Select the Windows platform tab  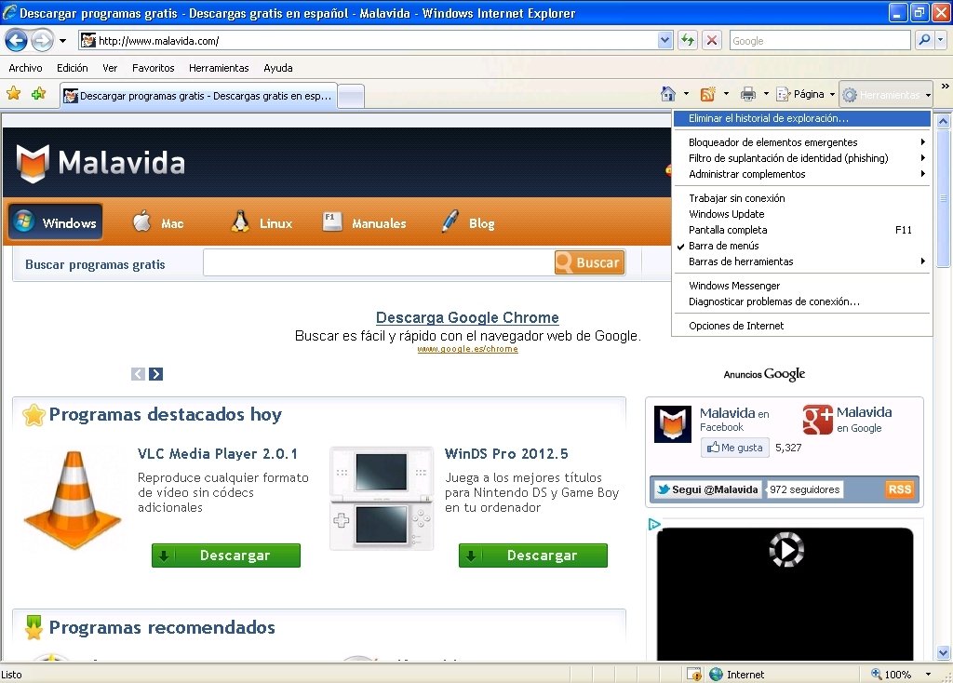[x=55, y=221]
